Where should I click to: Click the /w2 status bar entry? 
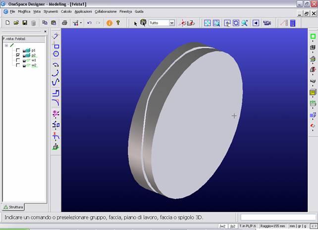[223, 226]
